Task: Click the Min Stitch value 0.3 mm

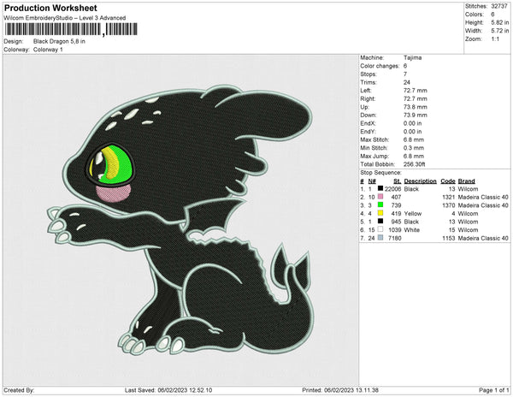Action: pos(414,148)
